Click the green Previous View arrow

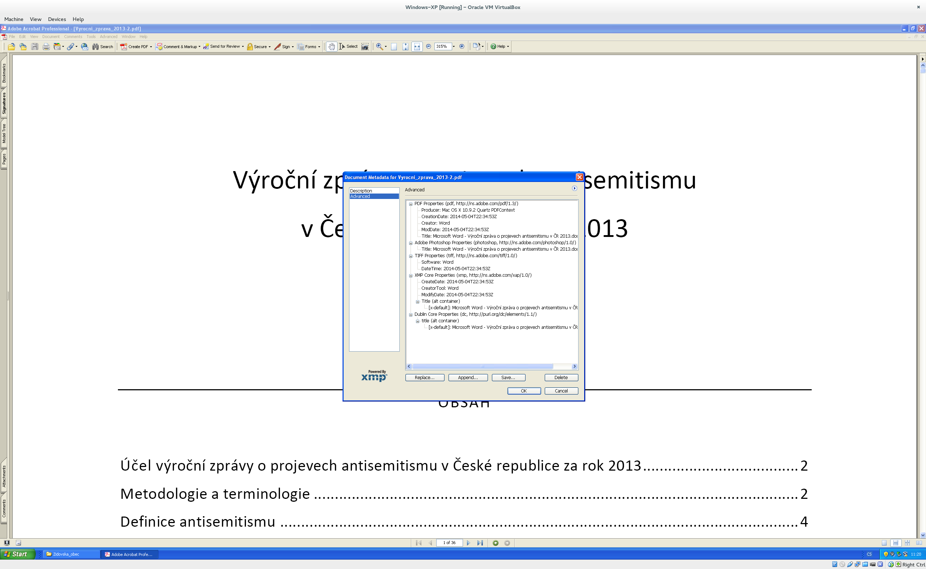pyautogui.click(x=496, y=543)
